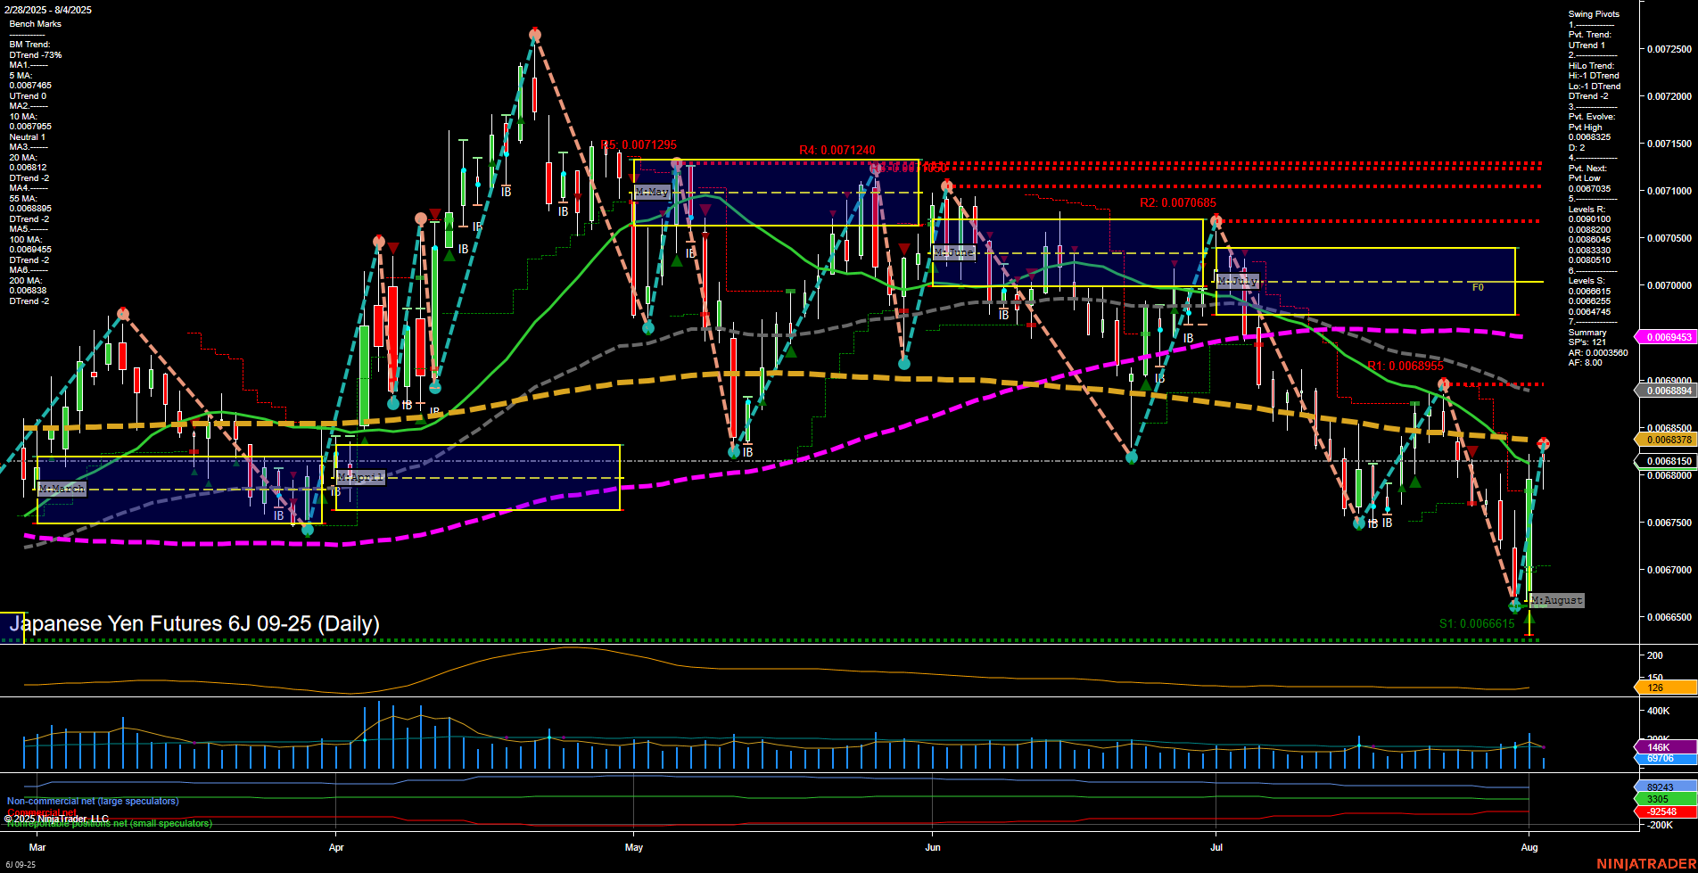
Task: Click the -200K COT axis label
Action: coord(1660,825)
